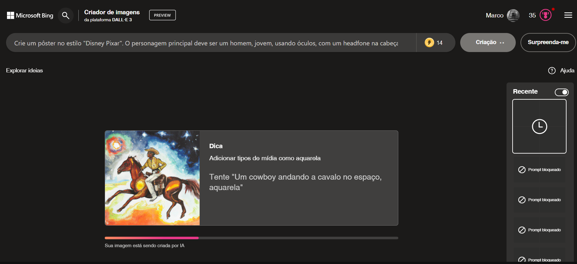Click the 'Sua imagem está sendo criada por IA' text
The width and height of the screenshot is (577, 264).
click(x=144, y=246)
